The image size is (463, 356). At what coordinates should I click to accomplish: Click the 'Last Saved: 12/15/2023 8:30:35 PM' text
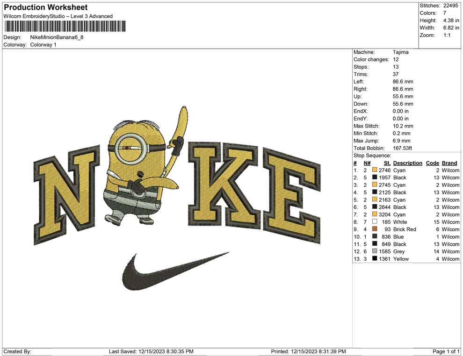click(151, 351)
